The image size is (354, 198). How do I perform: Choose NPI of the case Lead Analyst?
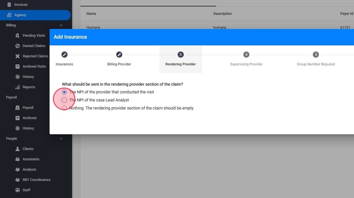pos(64,100)
